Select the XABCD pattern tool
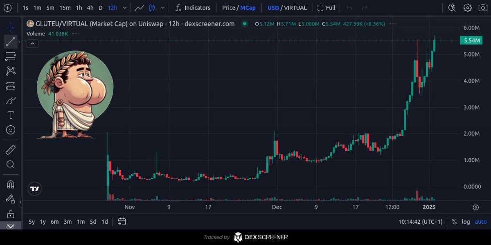The height and width of the screenshot is (245, 491). click(11, 71)
